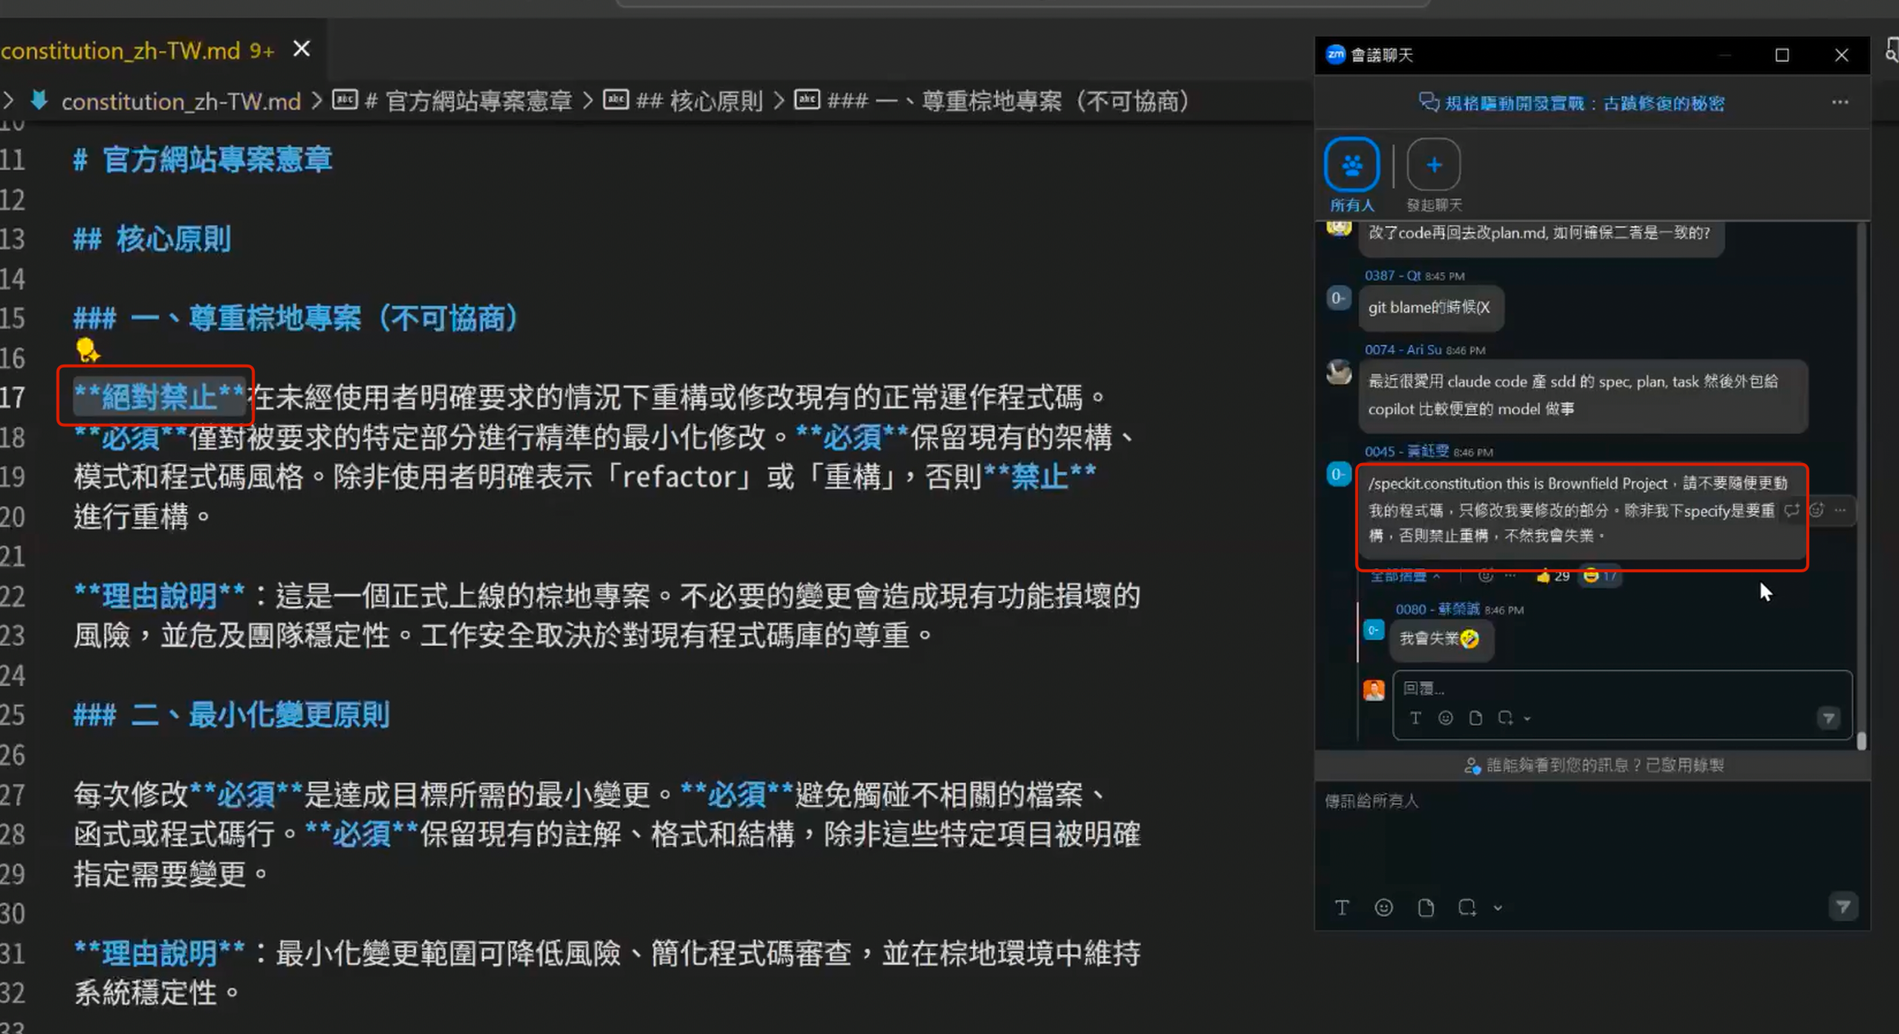Screen dimensions: 1899x1034
Task: Click reply-in-thread icon on highlighted speckit message
Action: coord(1792,511)
